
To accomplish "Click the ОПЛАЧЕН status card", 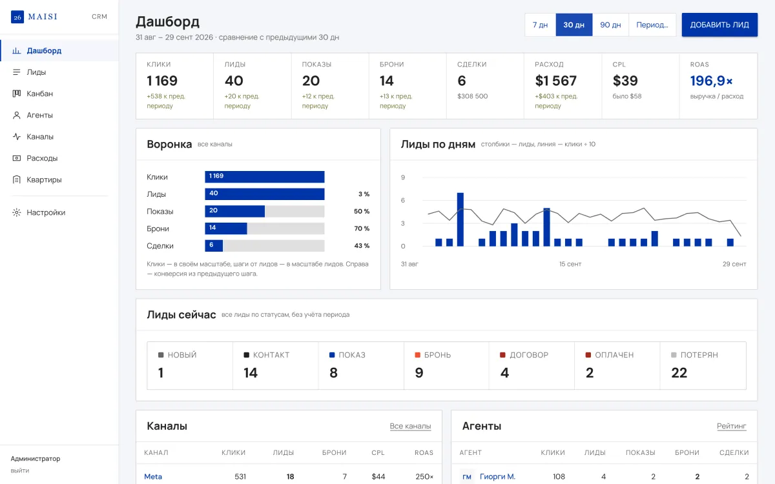I will point(617,366).
